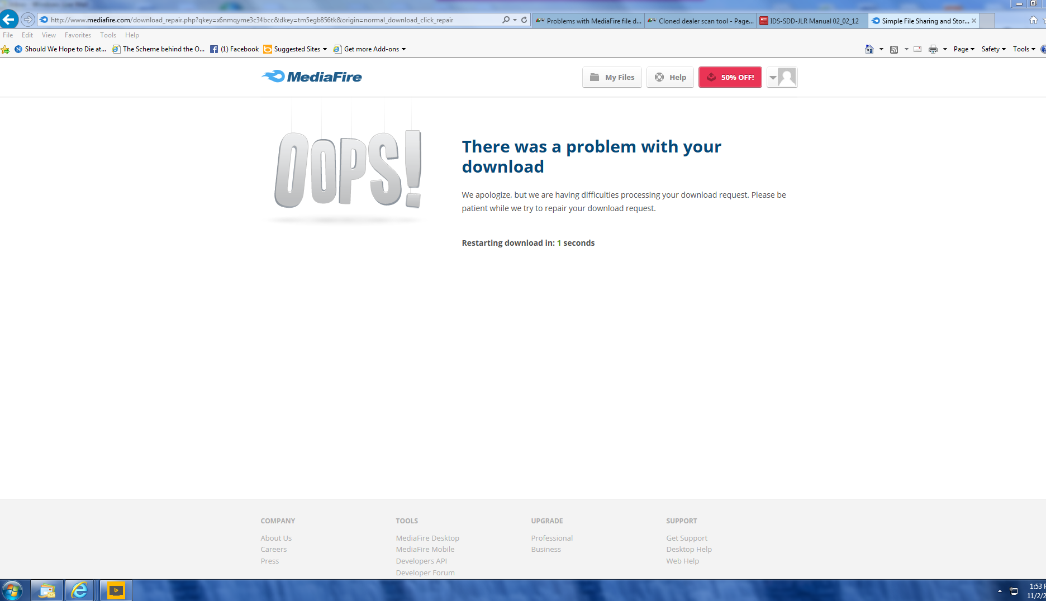Click the red '50% OFF!' button
Screen dimensions: 1046x601
click(730, 77)
